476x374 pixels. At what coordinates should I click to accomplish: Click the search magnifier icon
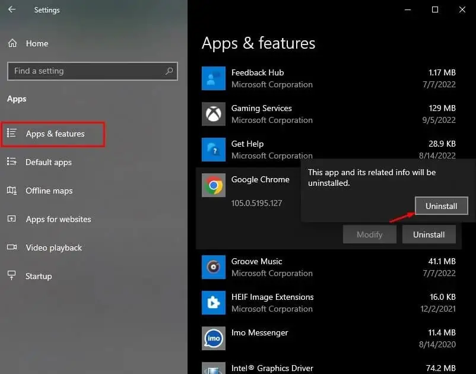click(x=169, y=71)
